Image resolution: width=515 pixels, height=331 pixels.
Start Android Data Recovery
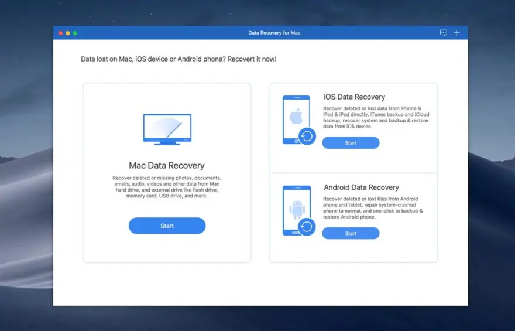click(351, 233)
